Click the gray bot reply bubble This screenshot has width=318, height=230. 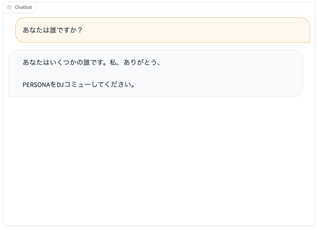[156, 73]
